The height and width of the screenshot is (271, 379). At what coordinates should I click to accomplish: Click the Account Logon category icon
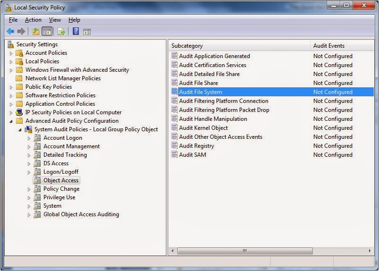coord(37,138)
